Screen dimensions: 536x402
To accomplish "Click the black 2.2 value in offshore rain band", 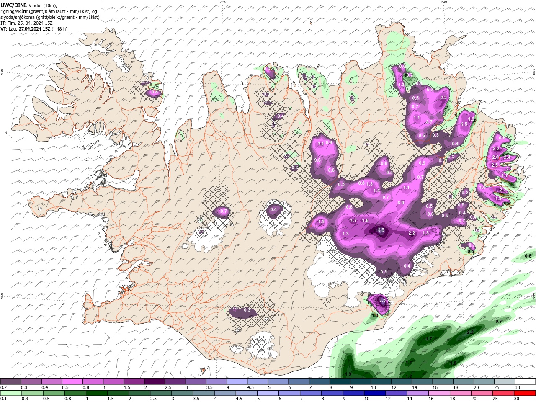I will [x=470, y=332].
